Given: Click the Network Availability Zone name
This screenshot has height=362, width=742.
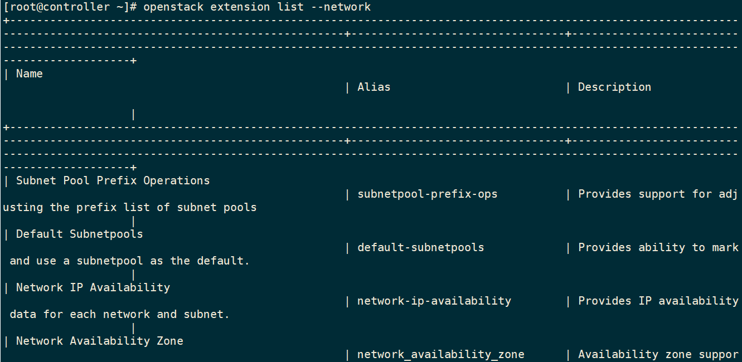Looking at the screenshot, I should pyautogui.click(x=100, y=341).
